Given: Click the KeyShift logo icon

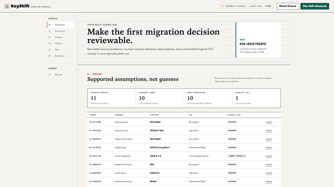Looking at the screenshot, I should [7, 6].
